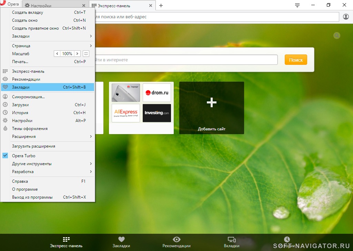Expand Другие инструменты submenu arrow

point(91,164)
